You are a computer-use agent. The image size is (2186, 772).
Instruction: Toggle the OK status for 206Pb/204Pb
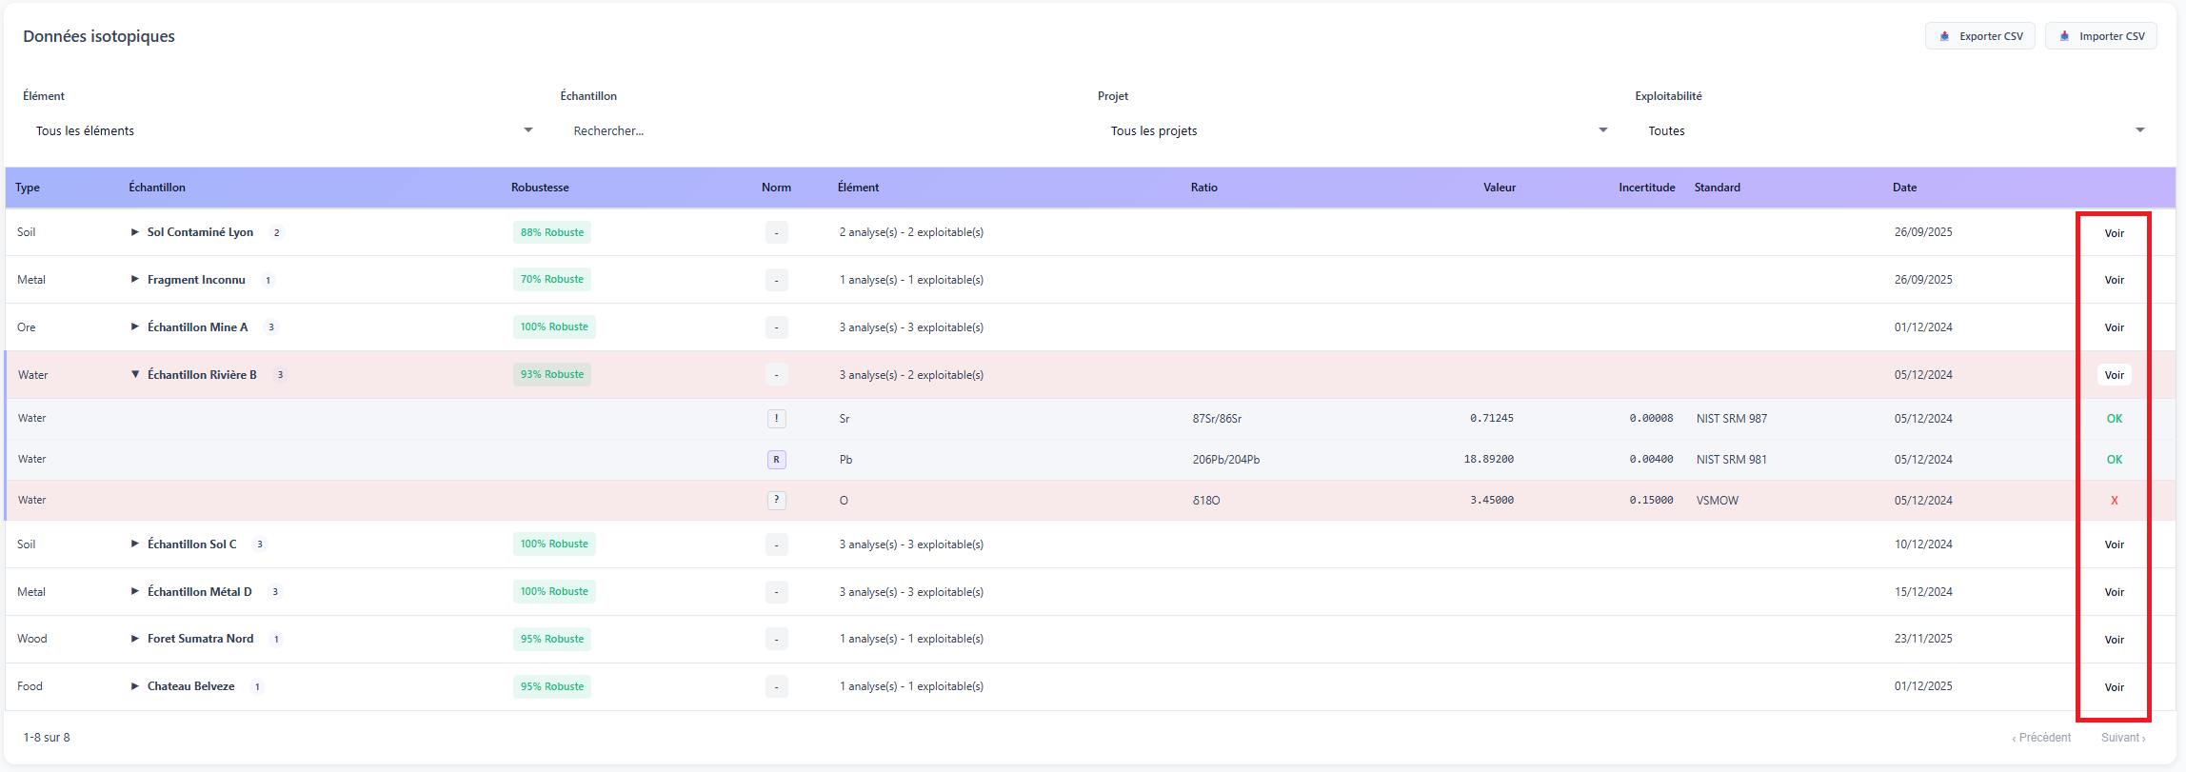click(2114, 460)
